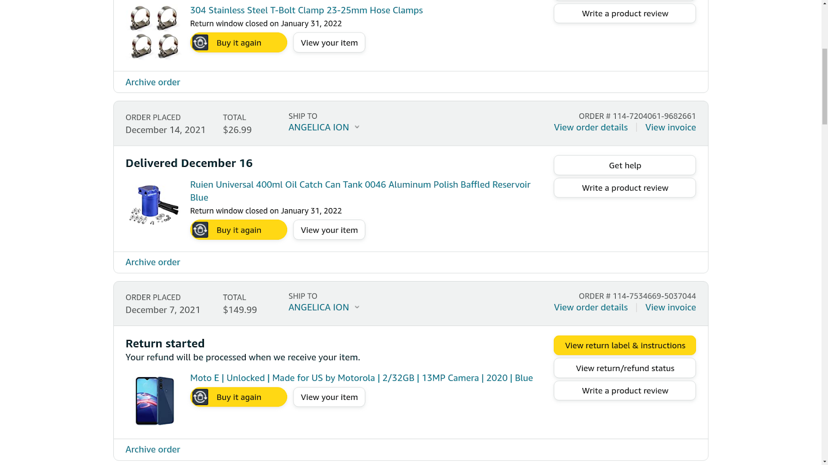The height and width of the screenshot is (465, 828).
Task: Click the scrollbar down arrow
Action: [x=824, y=460]
